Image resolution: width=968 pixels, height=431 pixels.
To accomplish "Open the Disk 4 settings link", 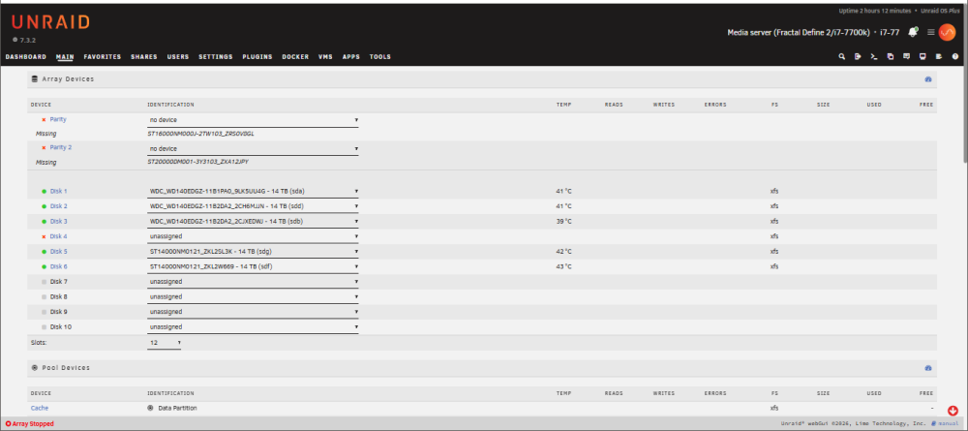I will pyautogui.click(x=59, y=236).
